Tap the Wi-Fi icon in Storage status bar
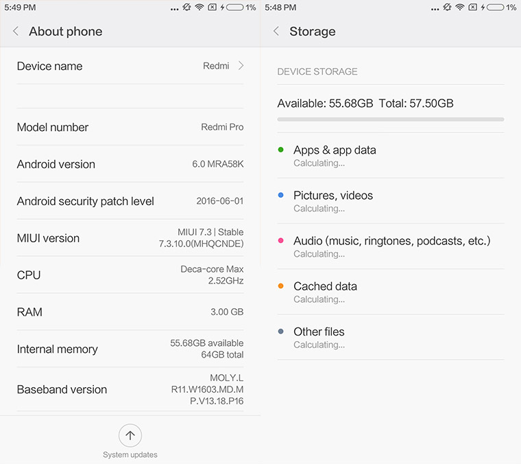This screenshot has height=464, width=521. coord(460,8)
